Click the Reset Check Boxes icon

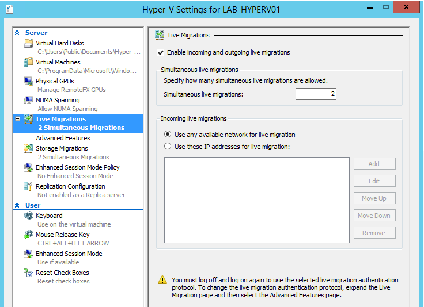pyautogui.click(x=28, y=273)
